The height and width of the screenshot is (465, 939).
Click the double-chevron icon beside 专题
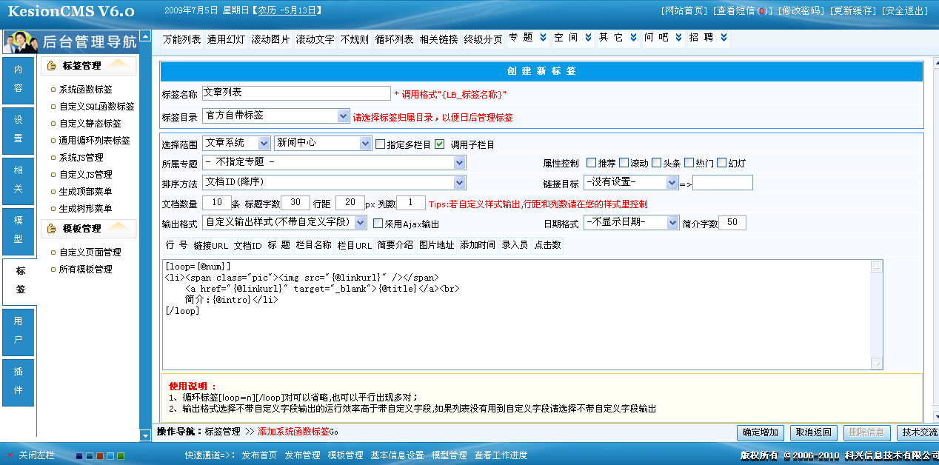[543, 38]
